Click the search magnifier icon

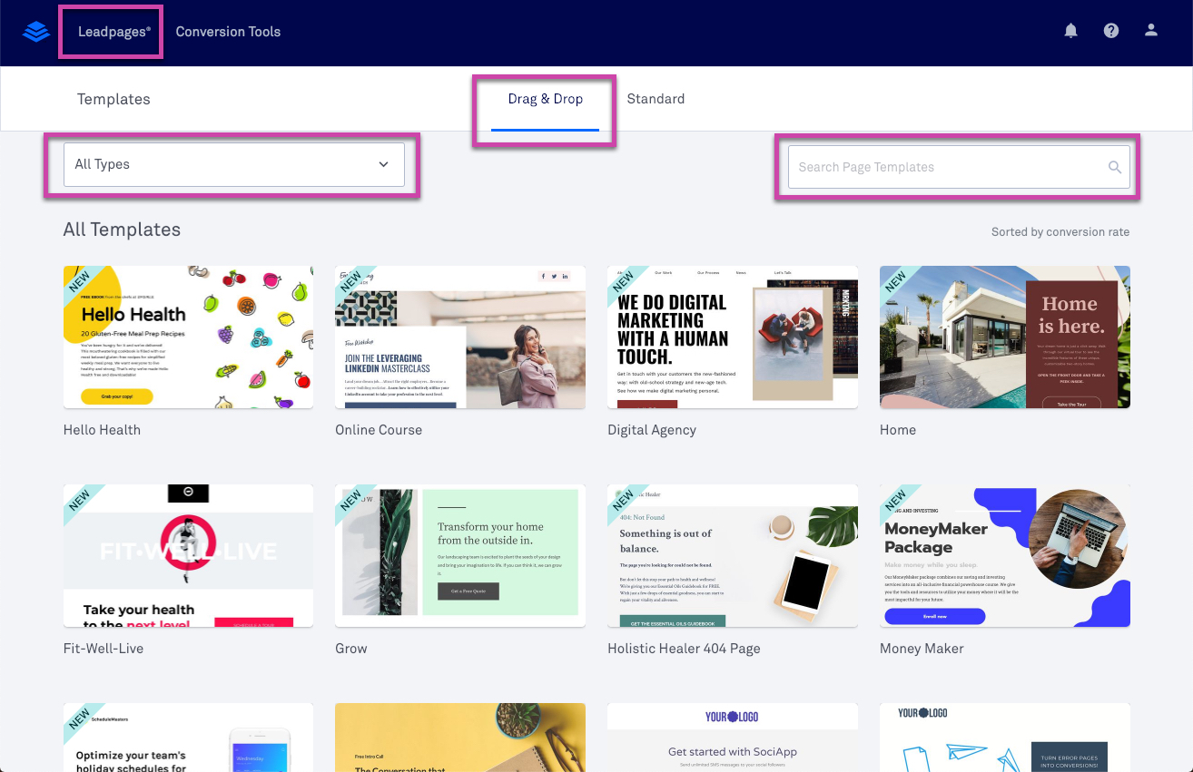click(1115, 167)
